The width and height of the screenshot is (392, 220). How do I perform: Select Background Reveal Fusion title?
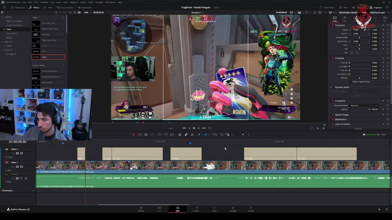point(48,71)
